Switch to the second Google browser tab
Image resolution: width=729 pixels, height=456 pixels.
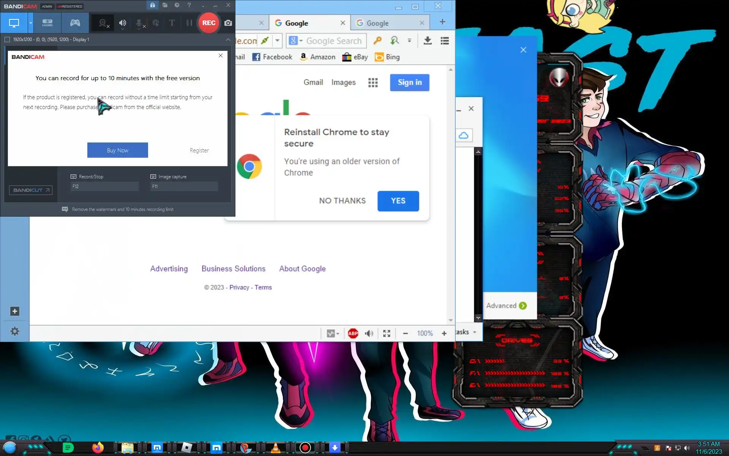tap(387, 23)
